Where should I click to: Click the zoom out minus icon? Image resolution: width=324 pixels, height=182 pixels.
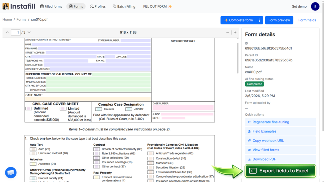[227, 32]
